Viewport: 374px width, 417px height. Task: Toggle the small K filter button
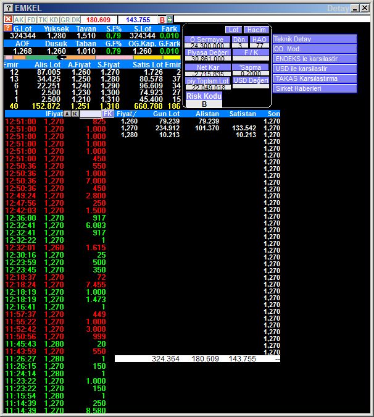point(75,114)
